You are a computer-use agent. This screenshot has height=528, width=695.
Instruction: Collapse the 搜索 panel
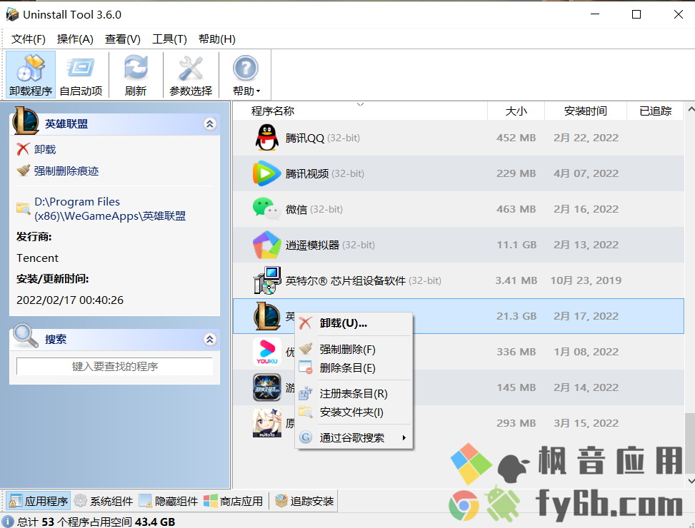pyautogui.click(x=210, y=340)
